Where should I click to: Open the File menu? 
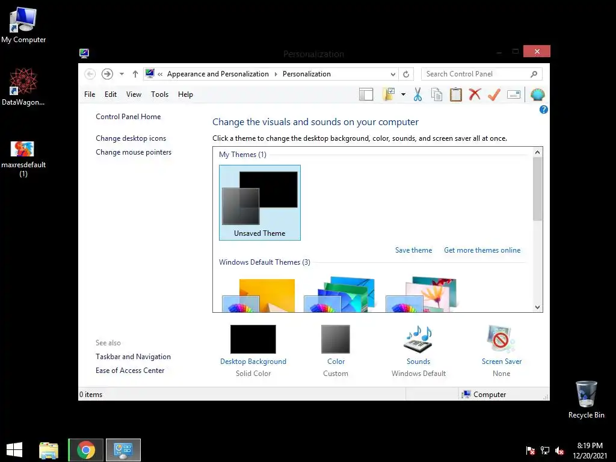pos(90,94)
